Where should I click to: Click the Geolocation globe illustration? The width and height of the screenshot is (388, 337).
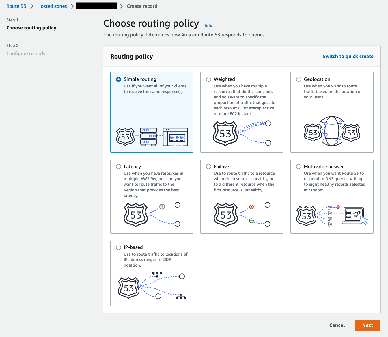click(332, 131)
